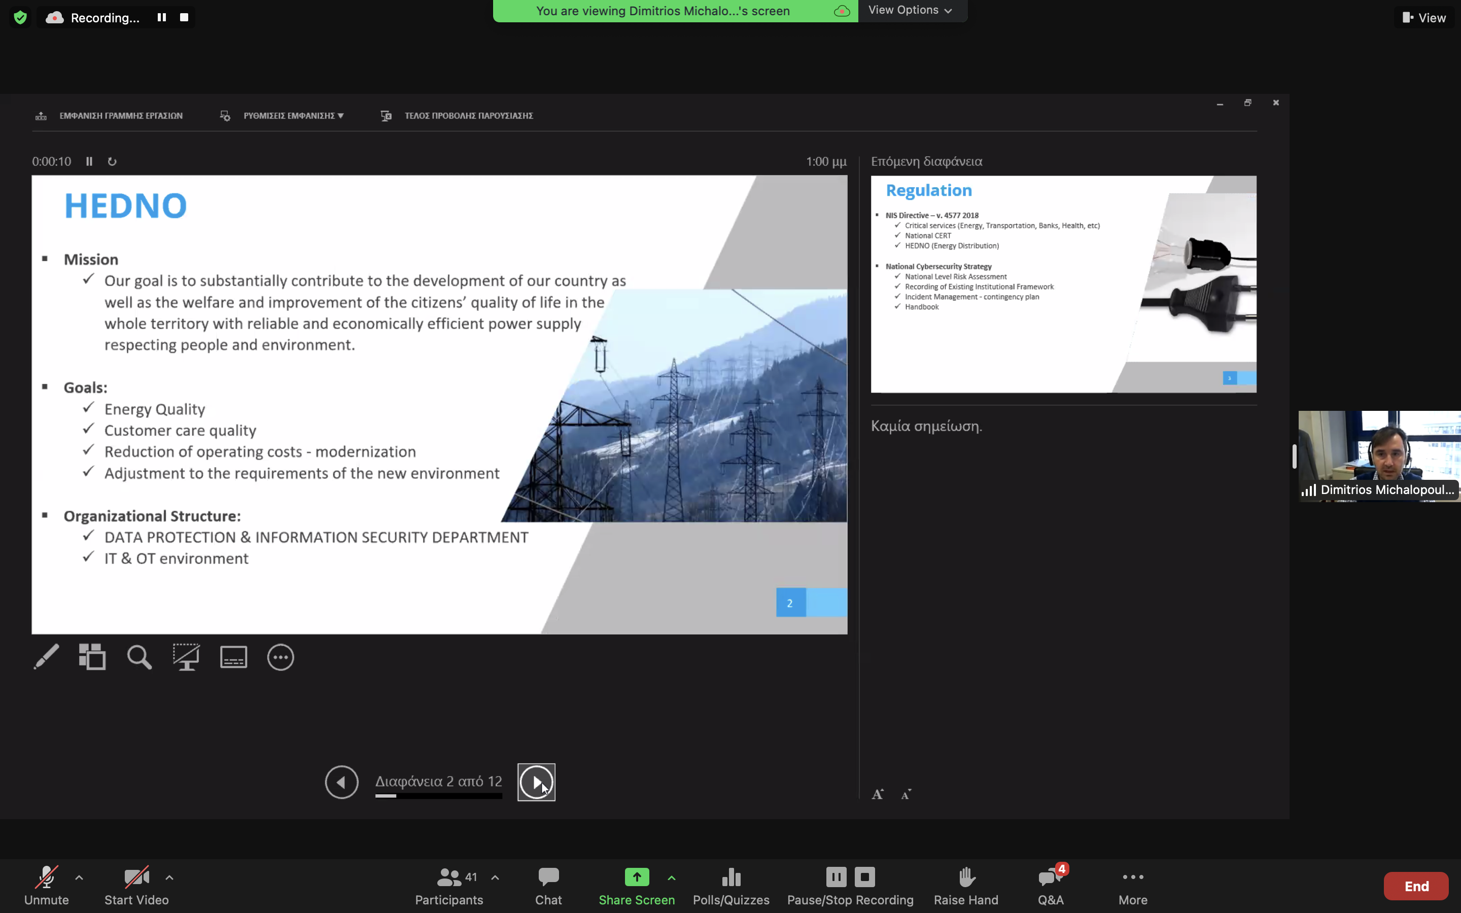Start Video from the Zoom toolbar
1461x913 pixels.
click(136, 885)
